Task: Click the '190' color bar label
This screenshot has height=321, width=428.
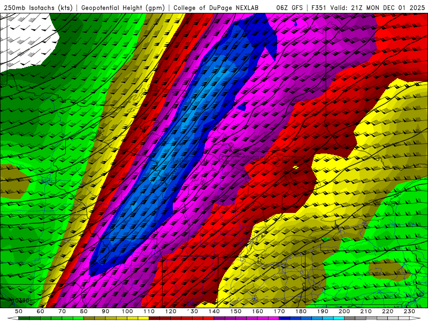Action: pyautogui.click(x=323, y=311)
